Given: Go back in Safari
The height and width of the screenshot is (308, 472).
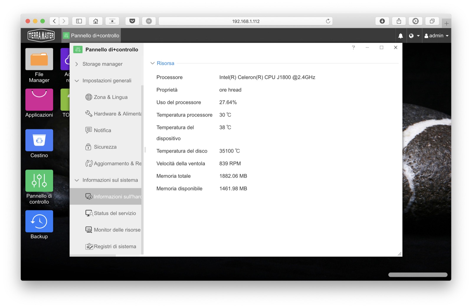Looking at the screenshot, I should [x=54, y=21].
